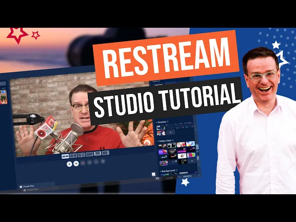296x222 pixels.
Task: Play the black clip with white figure outline
Action: click(x=183, y=161)
